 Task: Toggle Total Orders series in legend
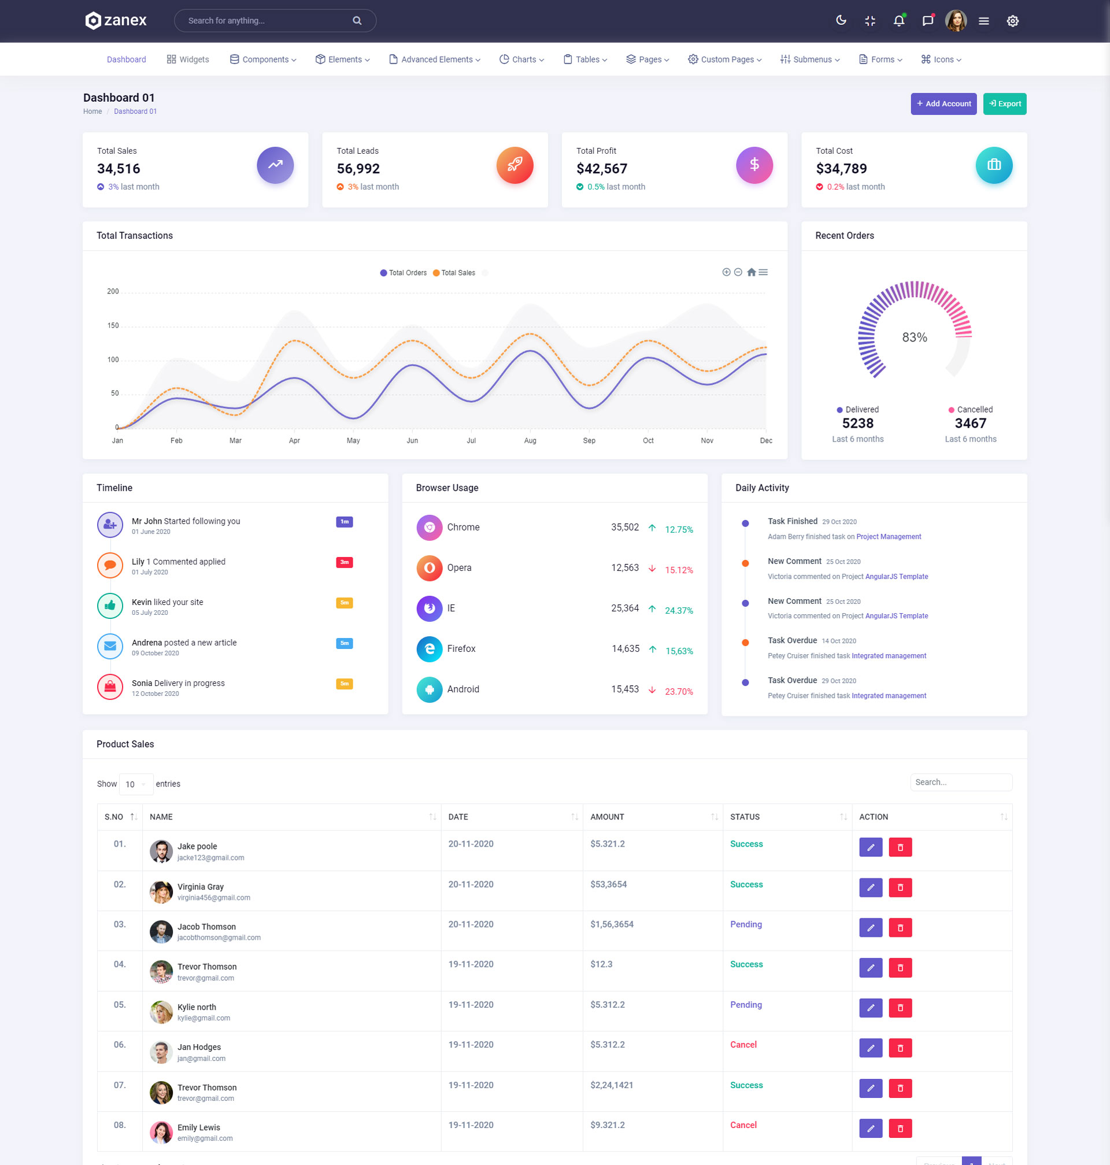point(404,273)
